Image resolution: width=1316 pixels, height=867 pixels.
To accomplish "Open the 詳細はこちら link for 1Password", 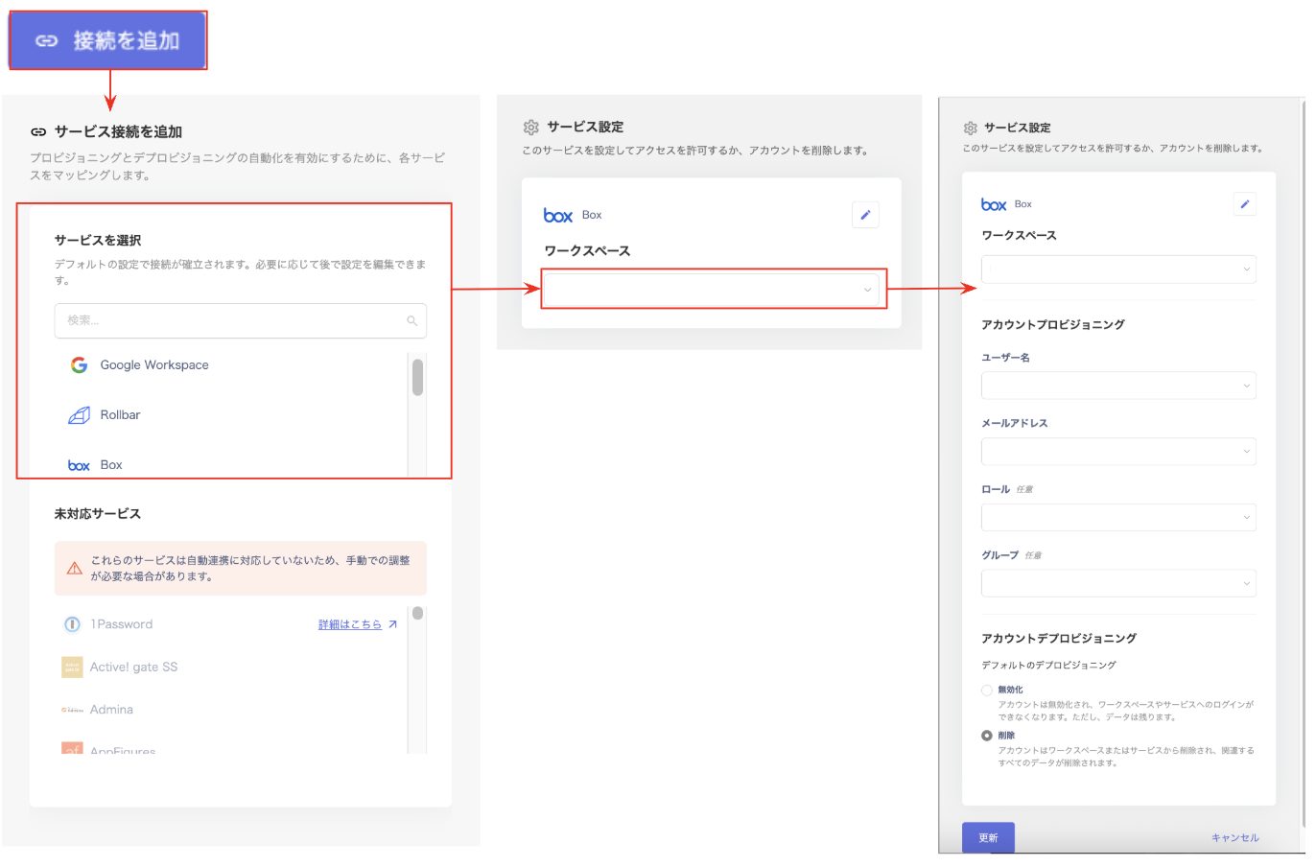I will pyautogui.click(x=350, y=624).
